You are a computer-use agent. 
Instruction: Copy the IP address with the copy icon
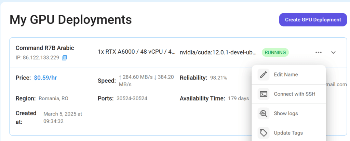[64, 58]
